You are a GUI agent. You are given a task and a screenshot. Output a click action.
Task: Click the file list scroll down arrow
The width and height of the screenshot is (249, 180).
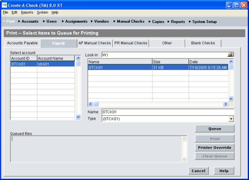231,99
